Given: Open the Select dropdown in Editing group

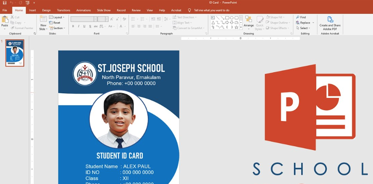Looking at the screenshot, I should 303,28.
